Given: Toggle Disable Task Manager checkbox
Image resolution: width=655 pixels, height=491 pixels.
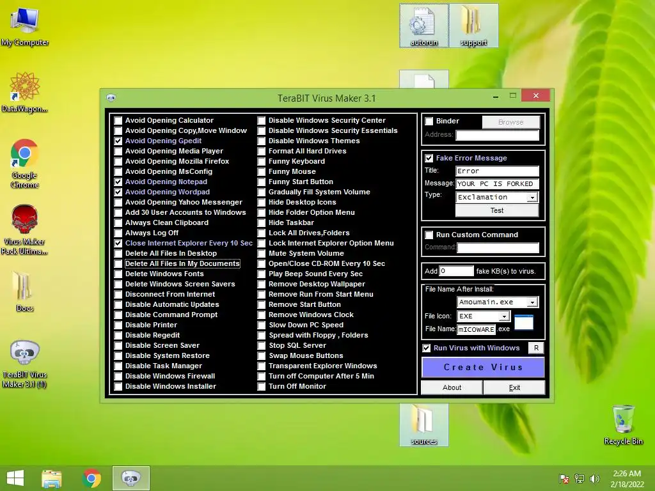Looking at the screenshot, I should 118,366.
